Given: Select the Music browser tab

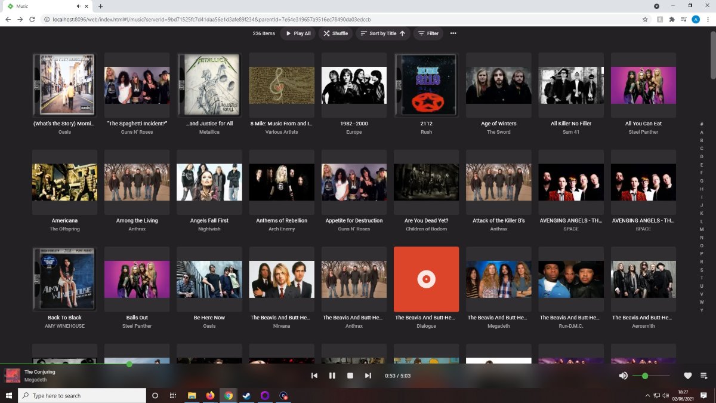Looking at the screenshot, I should point(47,6).
